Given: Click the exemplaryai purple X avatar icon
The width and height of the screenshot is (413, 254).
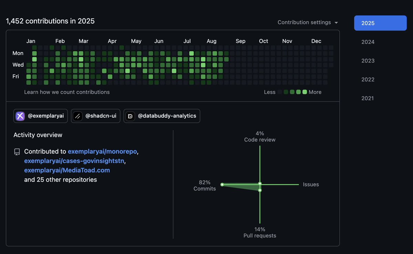Looking at the screenshot, I should click(x=20, y=116).
